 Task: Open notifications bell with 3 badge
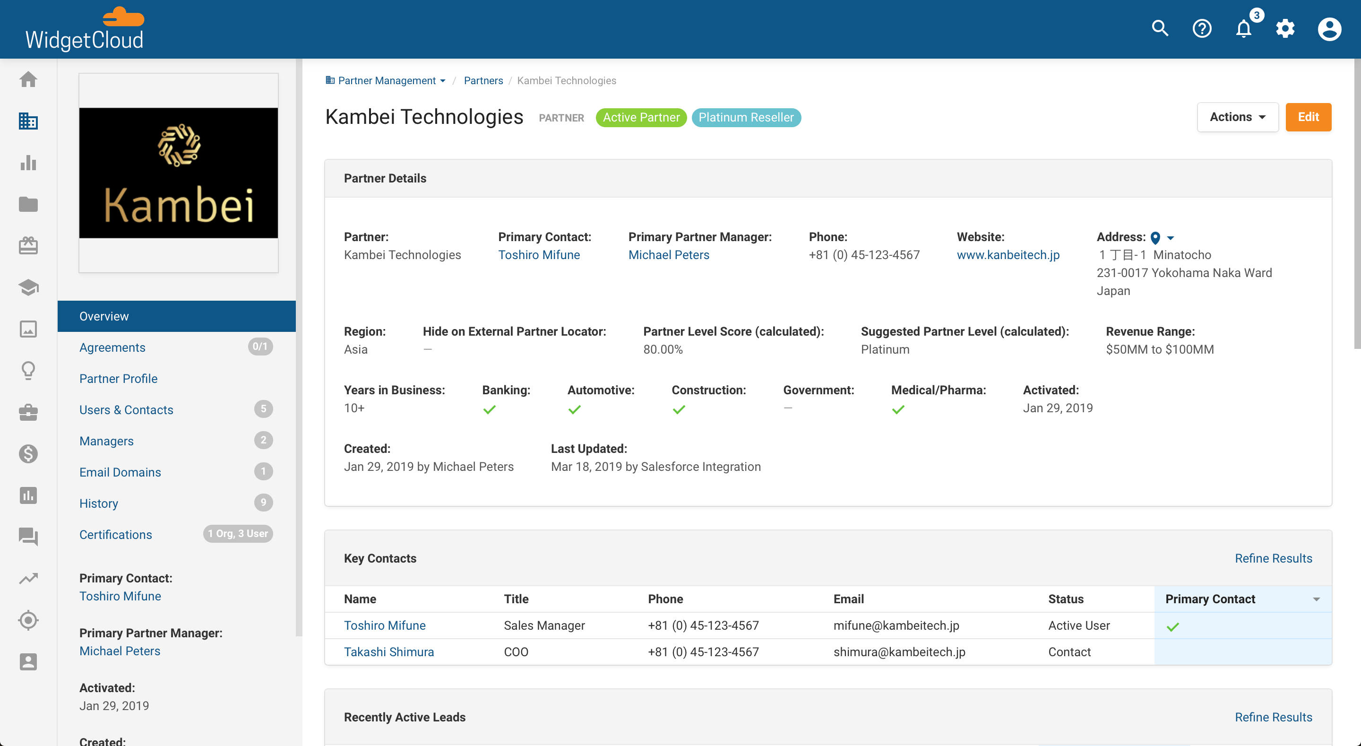[1244, 28]
